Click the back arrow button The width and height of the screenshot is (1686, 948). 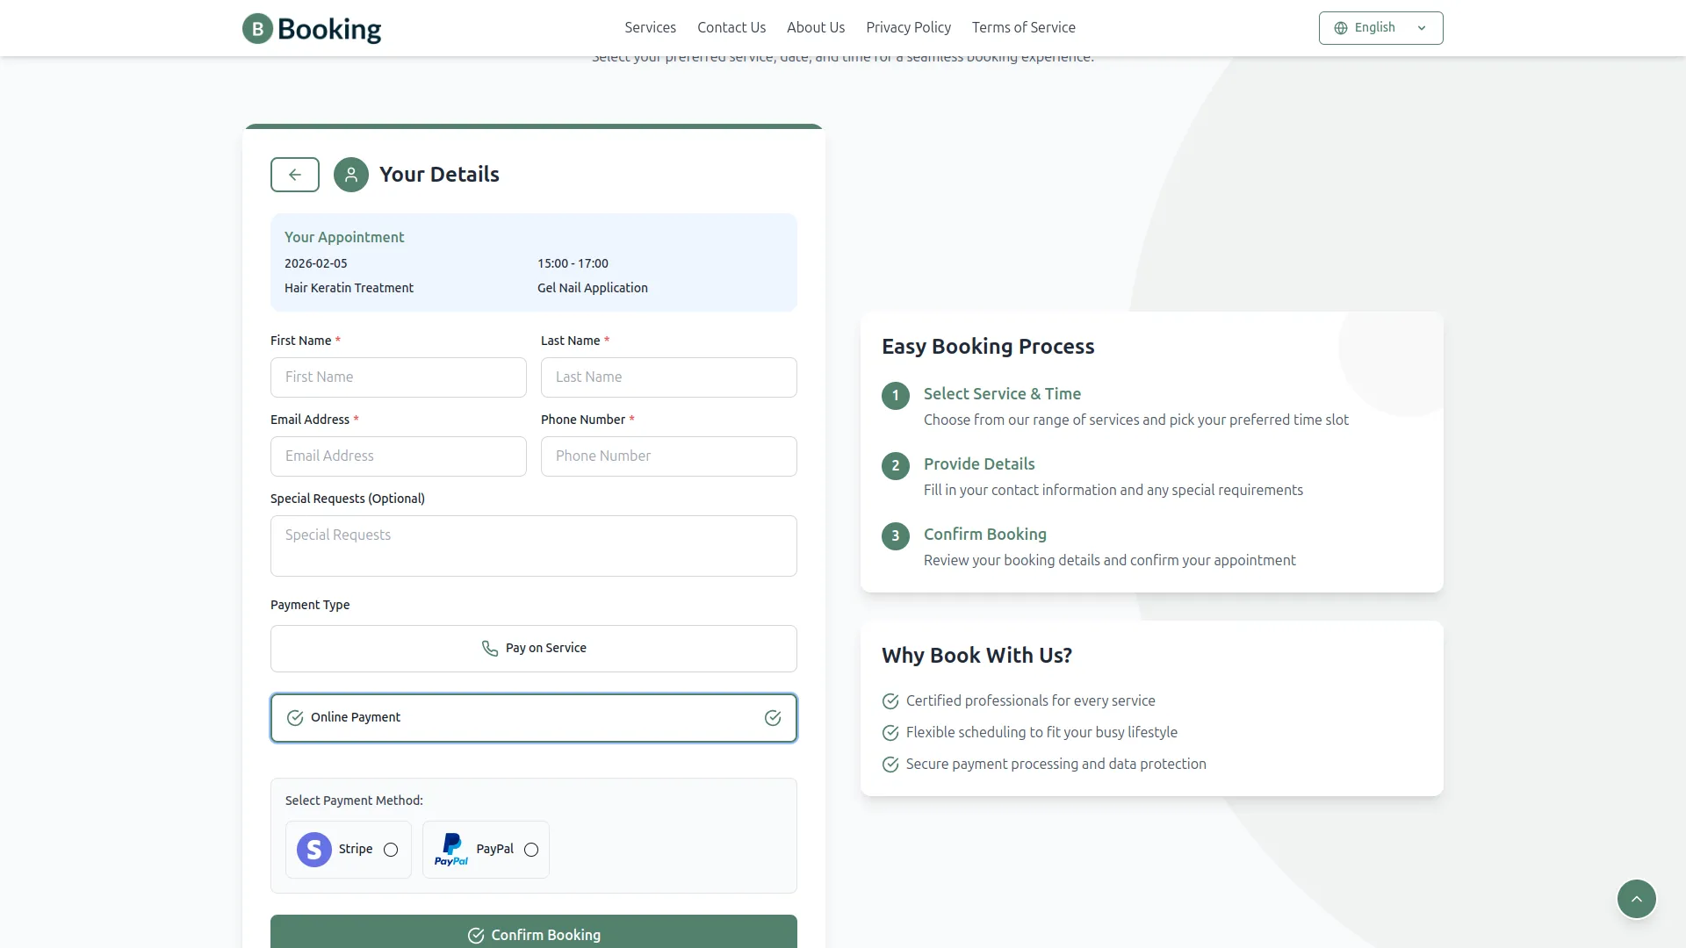pos(295,175)
